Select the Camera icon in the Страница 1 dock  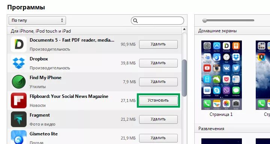tap(236, 103)
